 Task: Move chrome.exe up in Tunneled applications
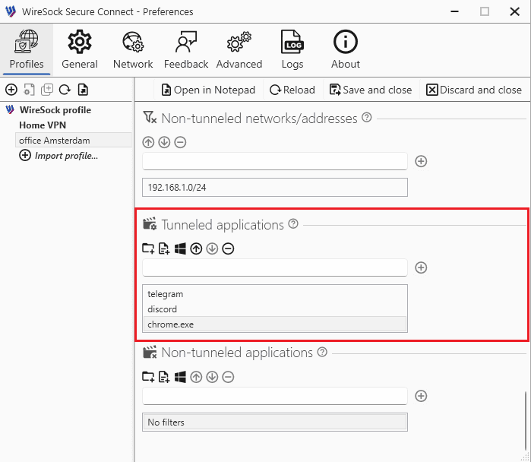click(196, 248)
